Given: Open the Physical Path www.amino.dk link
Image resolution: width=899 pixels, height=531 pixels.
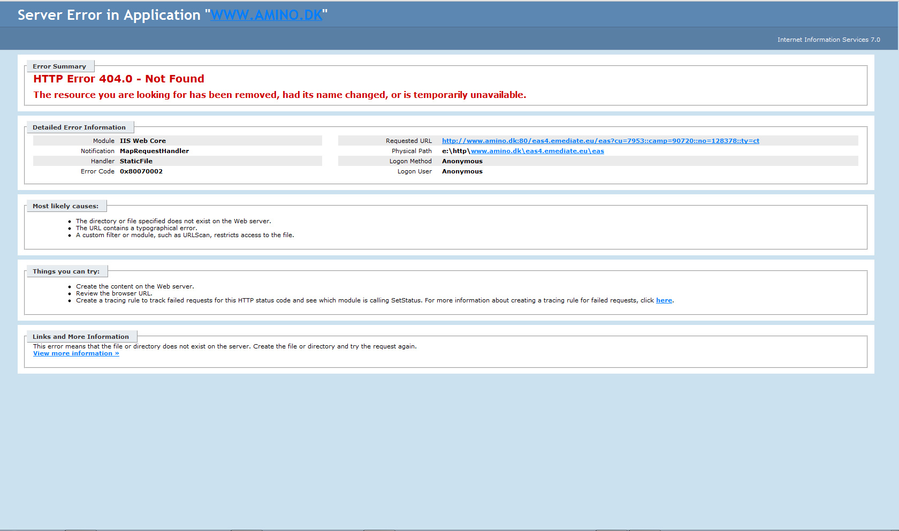Looking at the screenshot, I should 537,151.
